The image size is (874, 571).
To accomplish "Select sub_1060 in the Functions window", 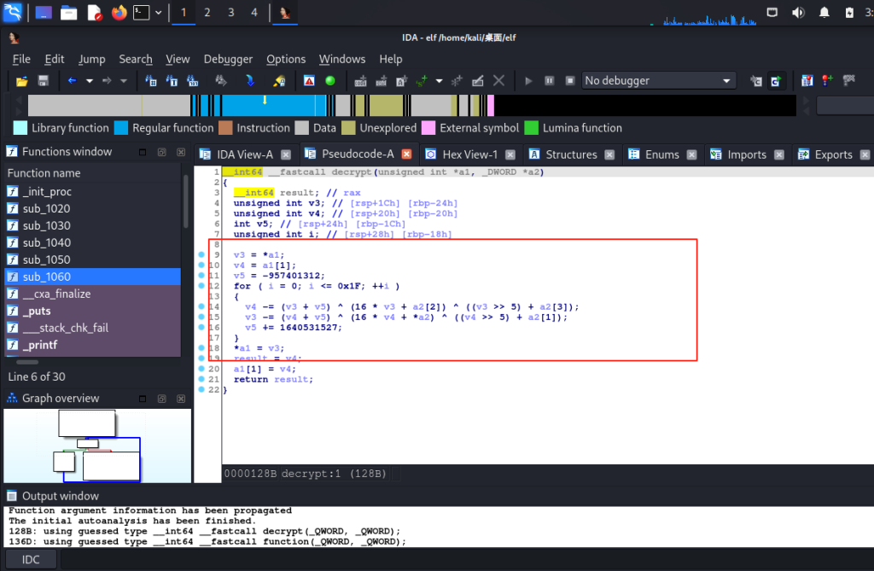I will 92,277.
